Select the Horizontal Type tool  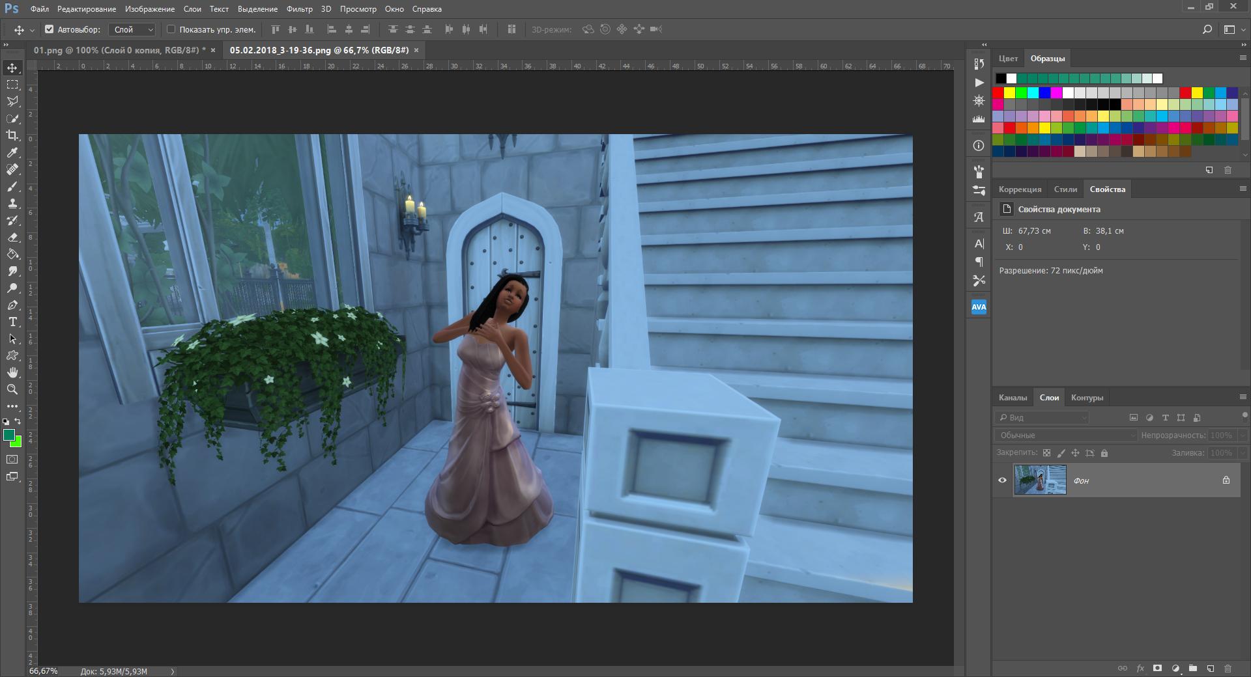tap(12, 322)
